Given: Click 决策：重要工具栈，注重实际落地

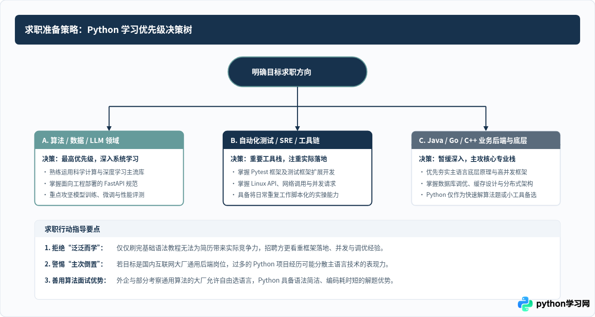Looking at the screenshot, I should point(278,159).
